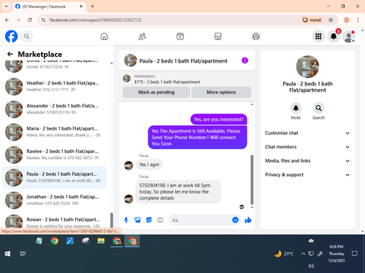Open Alexander's conversation

(x=55, y=109)
